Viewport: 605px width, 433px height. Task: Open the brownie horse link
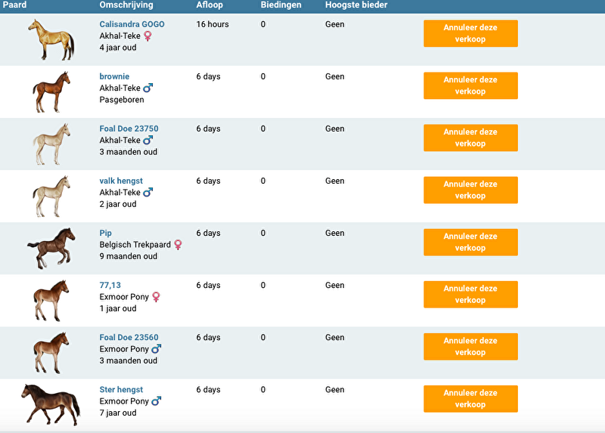click(x=114, y=76)
